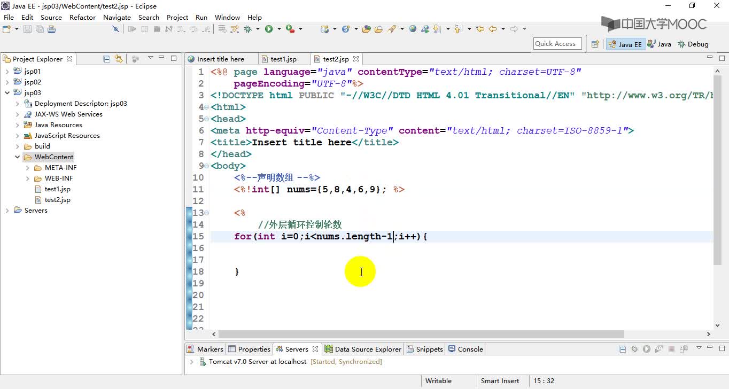This screenshot has width=729, height=389.
Task: Switch to the test1.jsp editor tab
Action: 284,59
